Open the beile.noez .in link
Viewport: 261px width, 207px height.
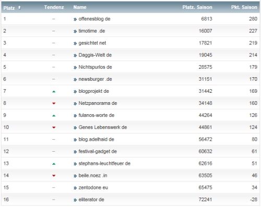click(93, 176)
